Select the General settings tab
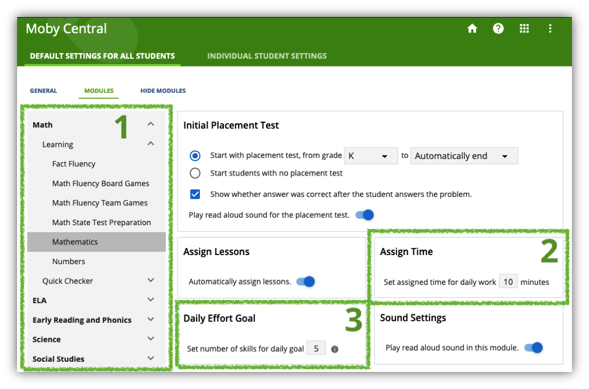The width and height of the screenshot is (589, 389). (x=43, y=91)
